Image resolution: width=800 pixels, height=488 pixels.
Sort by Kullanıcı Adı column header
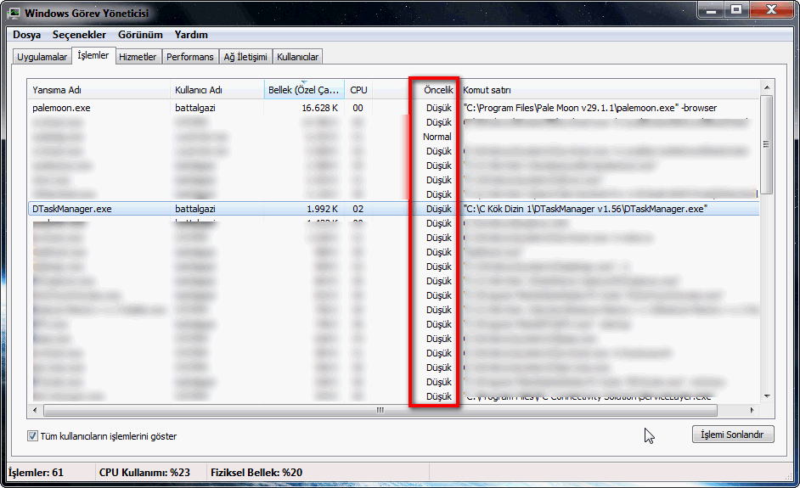(x=217, y=90)
